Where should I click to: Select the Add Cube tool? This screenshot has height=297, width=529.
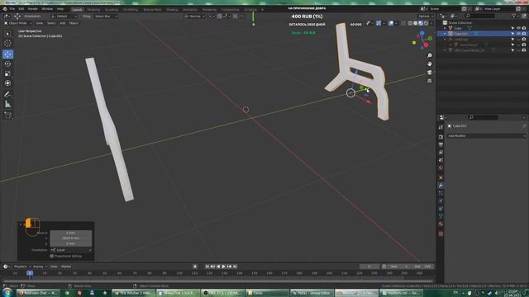pos(7,115)
